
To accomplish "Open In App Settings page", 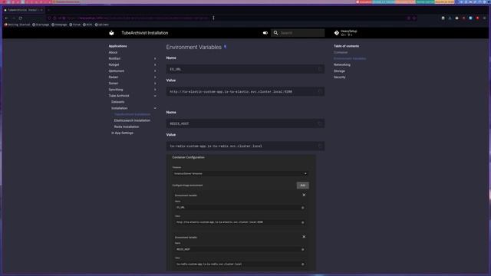I will [123, 133].
